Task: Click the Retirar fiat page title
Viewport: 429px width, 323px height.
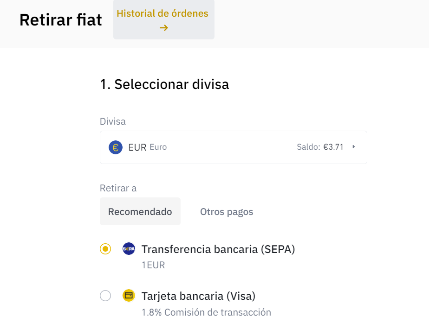Action: pos(61,20)
